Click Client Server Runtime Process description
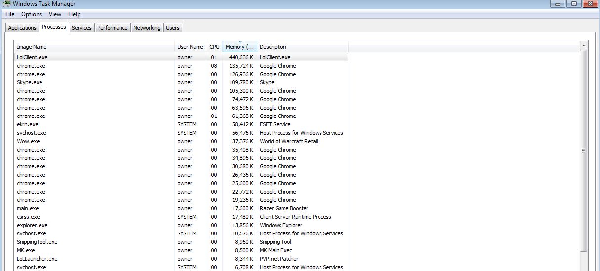 [x=295, y=217]
